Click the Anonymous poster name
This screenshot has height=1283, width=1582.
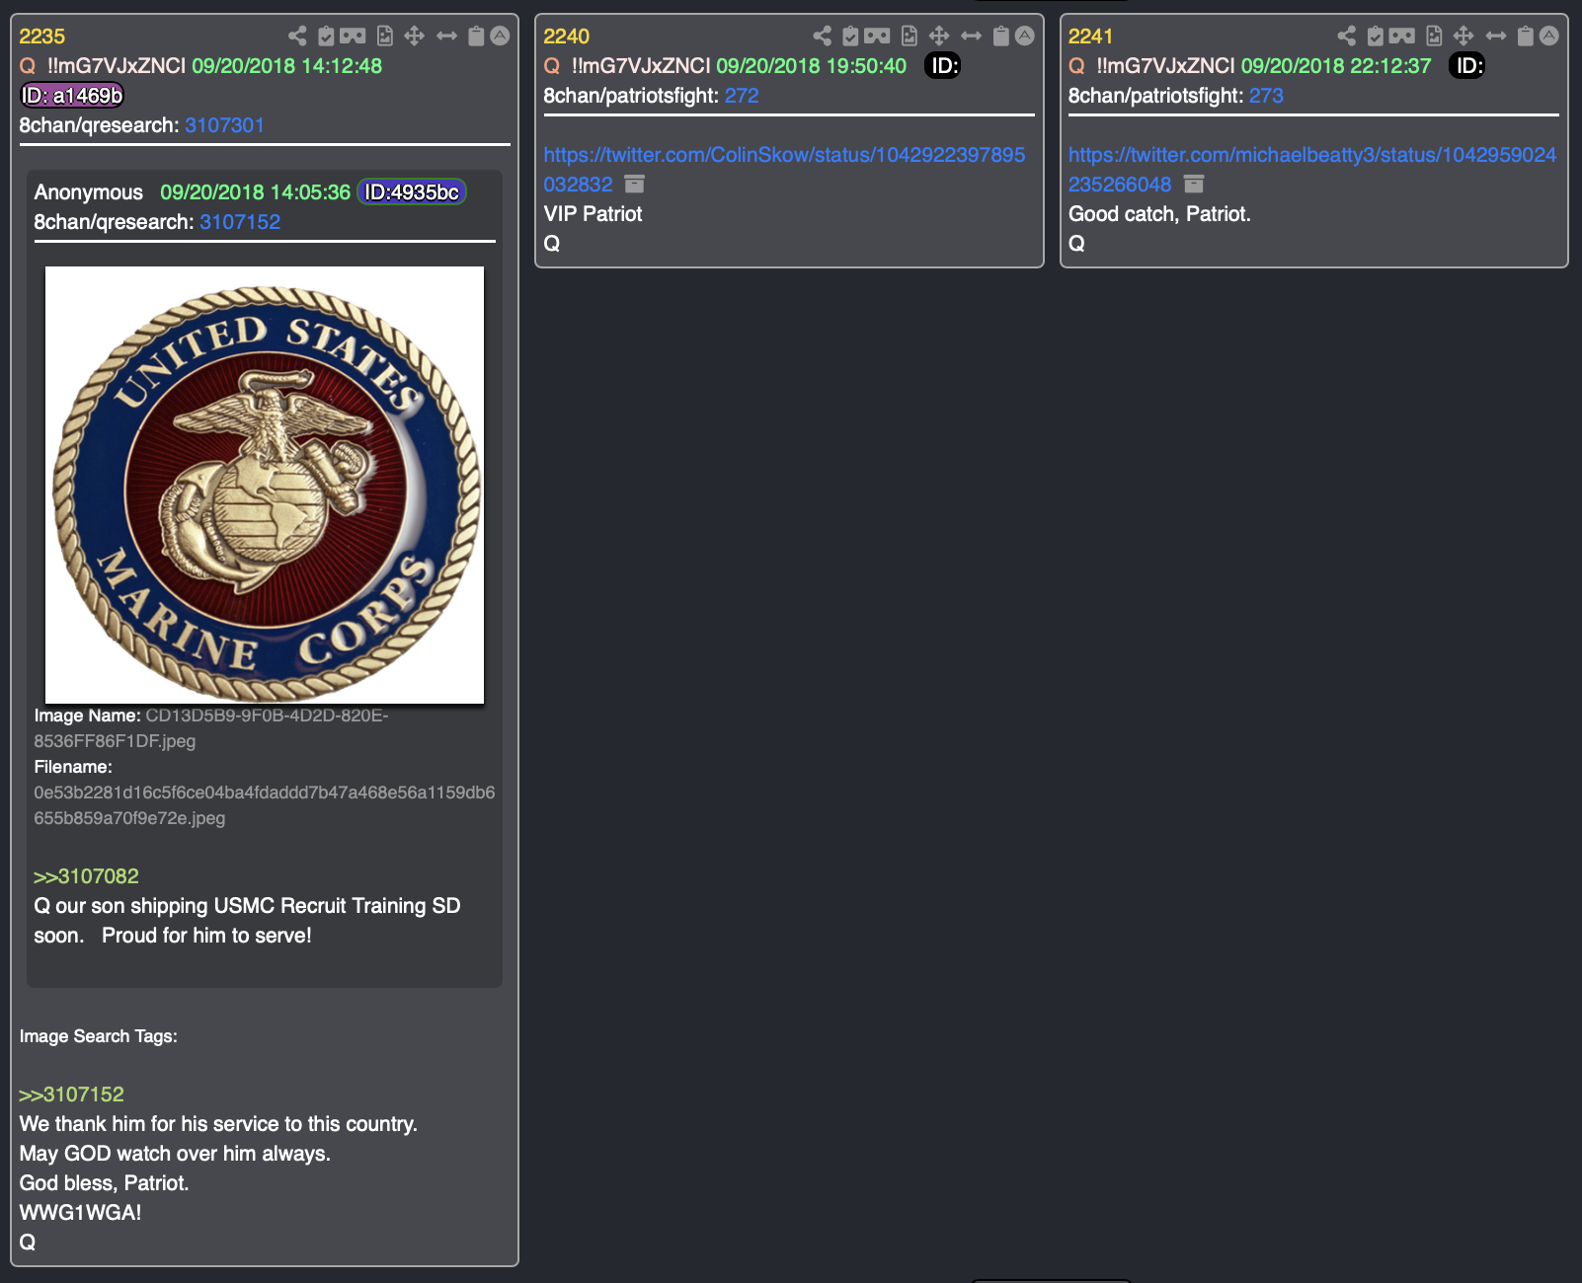coord(89,192)
